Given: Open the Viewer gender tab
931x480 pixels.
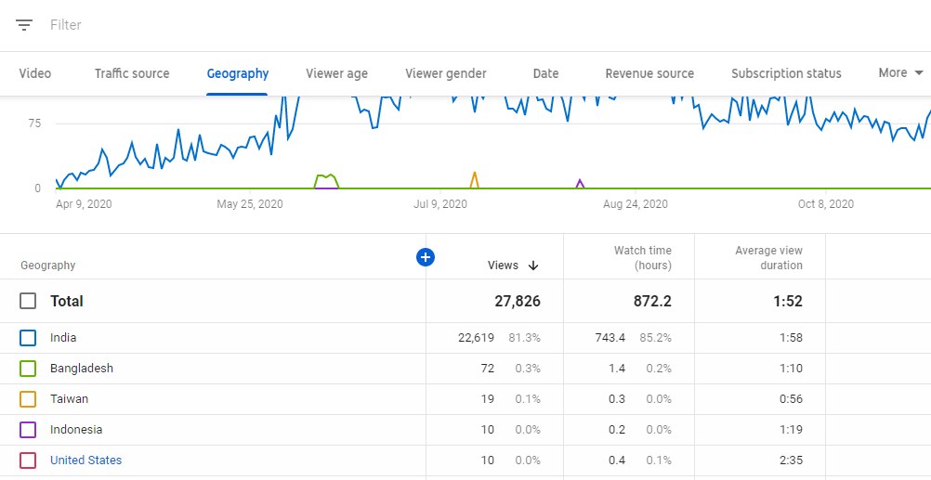Looking at the screenshot, I should pyautogui.click(x=446, y=73).
